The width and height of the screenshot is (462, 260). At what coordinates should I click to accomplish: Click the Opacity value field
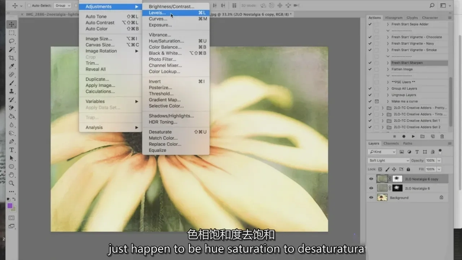click(x=431, y=160)
